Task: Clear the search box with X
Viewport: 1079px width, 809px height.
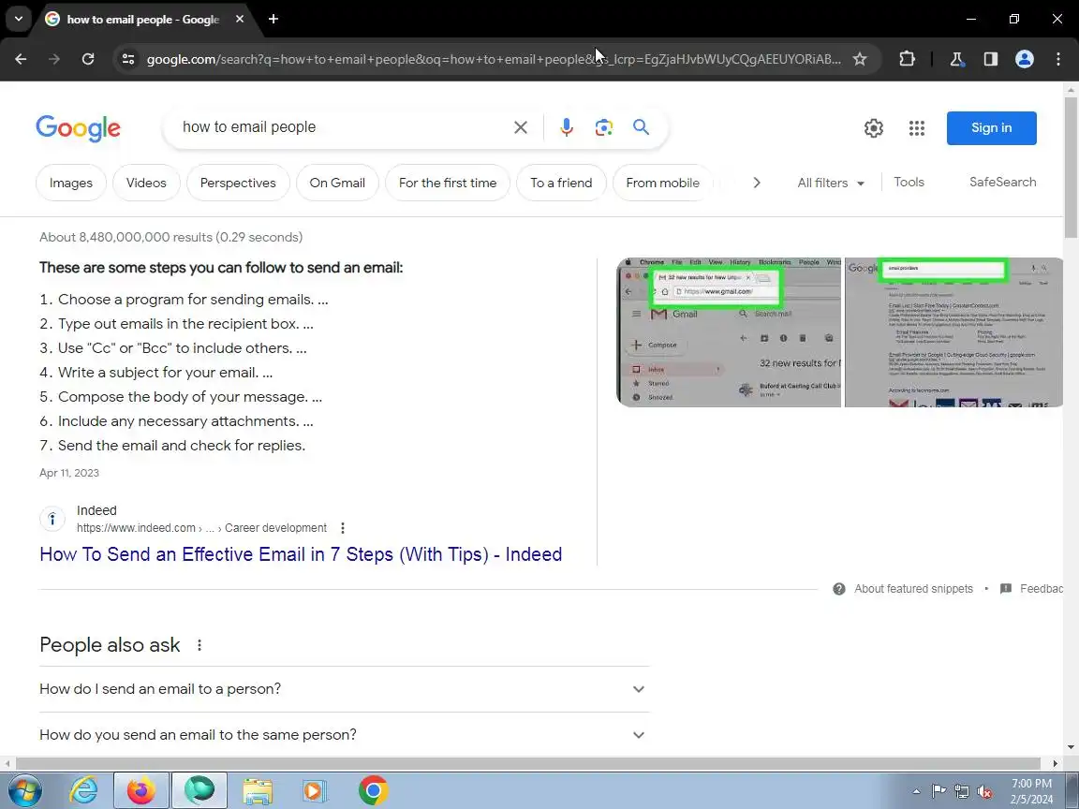Action: (x=520, y=127)
